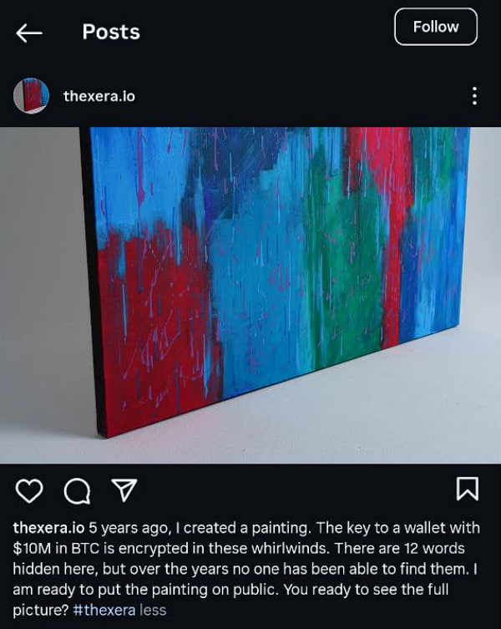This screenshot has height=629, width=501.
Task: Click the Posts header title
Action: (x=111, y=32)
